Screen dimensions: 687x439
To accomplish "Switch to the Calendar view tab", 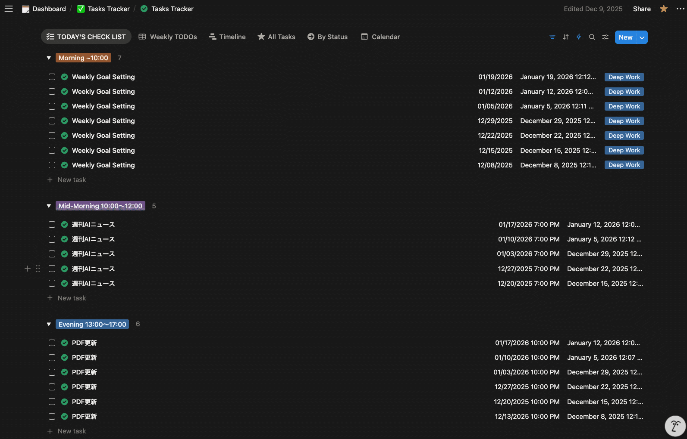I will pyautogui.click(x=380, y=37).
